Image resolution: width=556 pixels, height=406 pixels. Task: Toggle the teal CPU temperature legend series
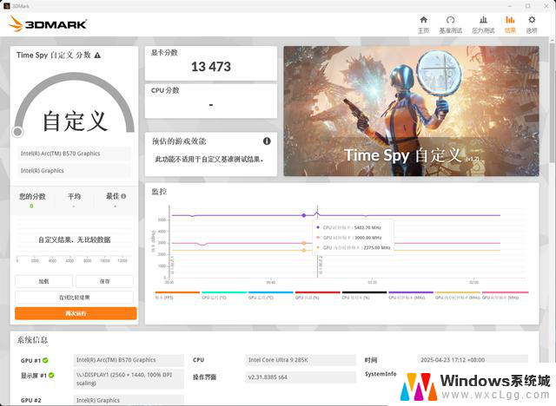(x=224, y=296)
